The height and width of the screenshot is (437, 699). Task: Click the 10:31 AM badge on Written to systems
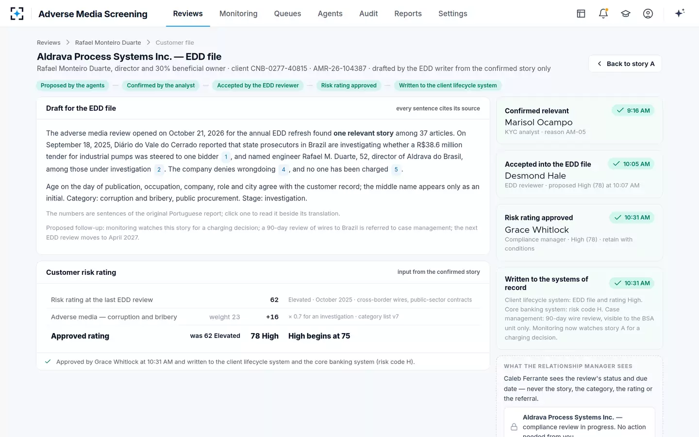pos(632,283)
